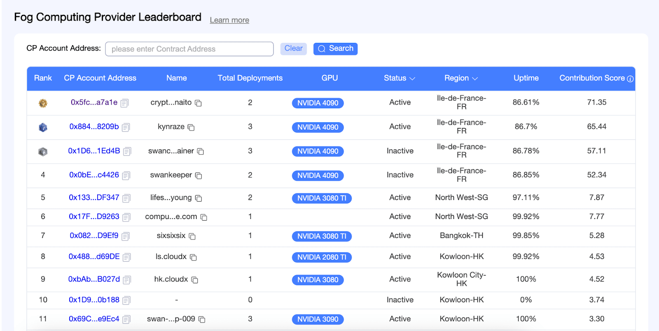The height and width of the screenshot is (331, 659).
Task: Click the Total Deployments column header
Action: tap(250, 78)
